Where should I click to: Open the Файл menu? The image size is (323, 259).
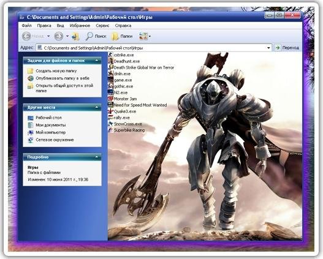(x=26, y=26)
